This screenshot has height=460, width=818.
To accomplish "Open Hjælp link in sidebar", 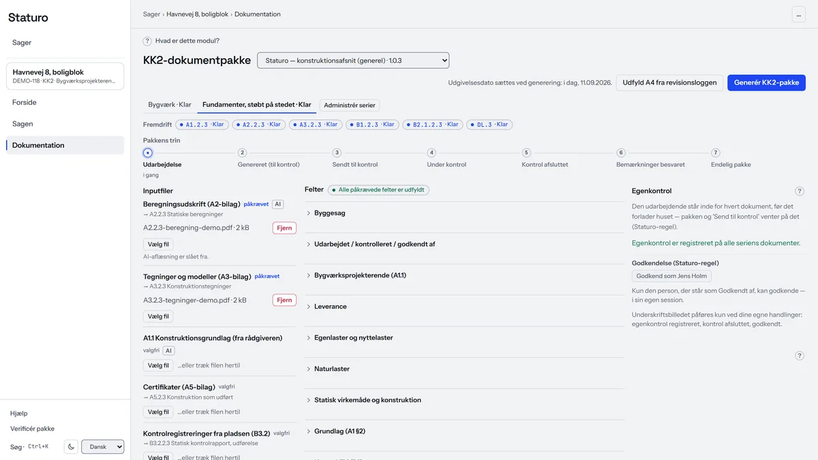I will (19, 414).
